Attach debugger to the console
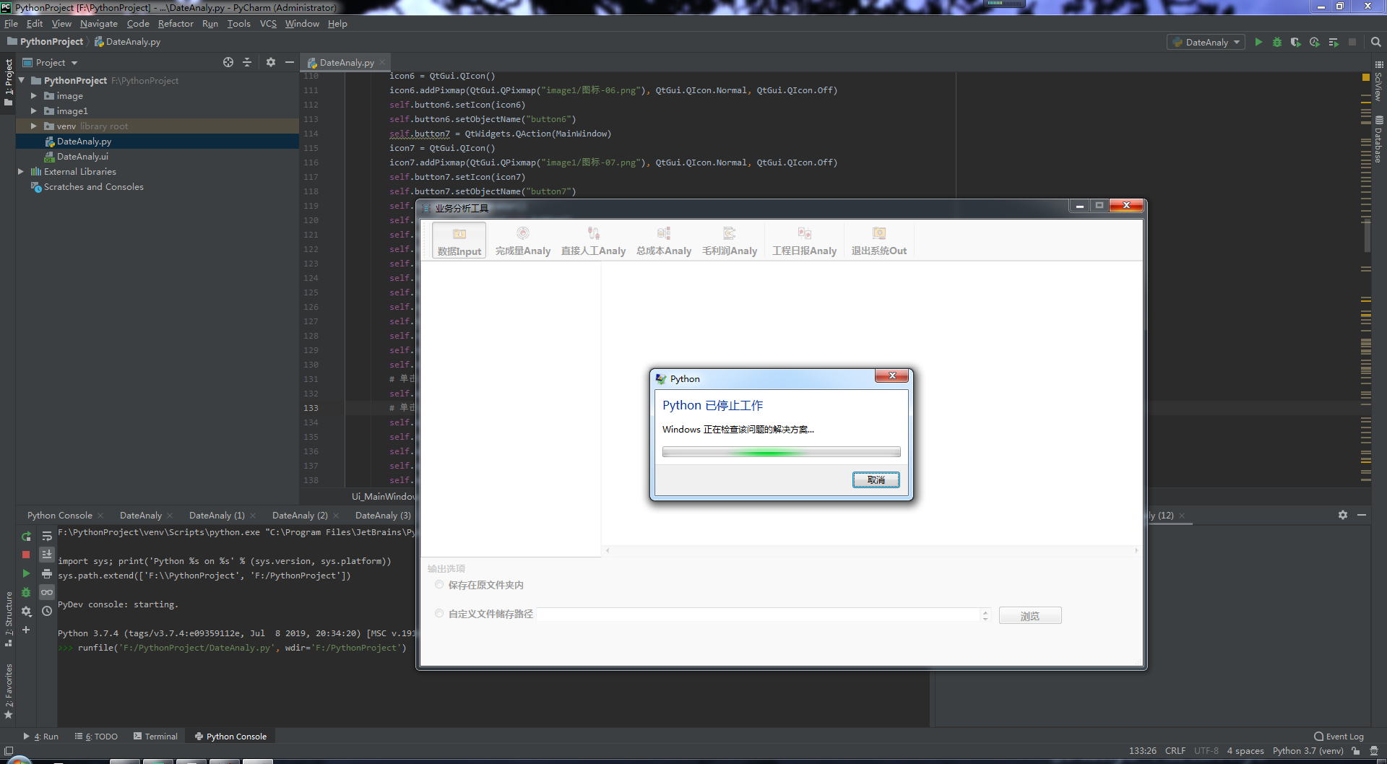Screen dimensions: 1387x764 coord(26,592)
